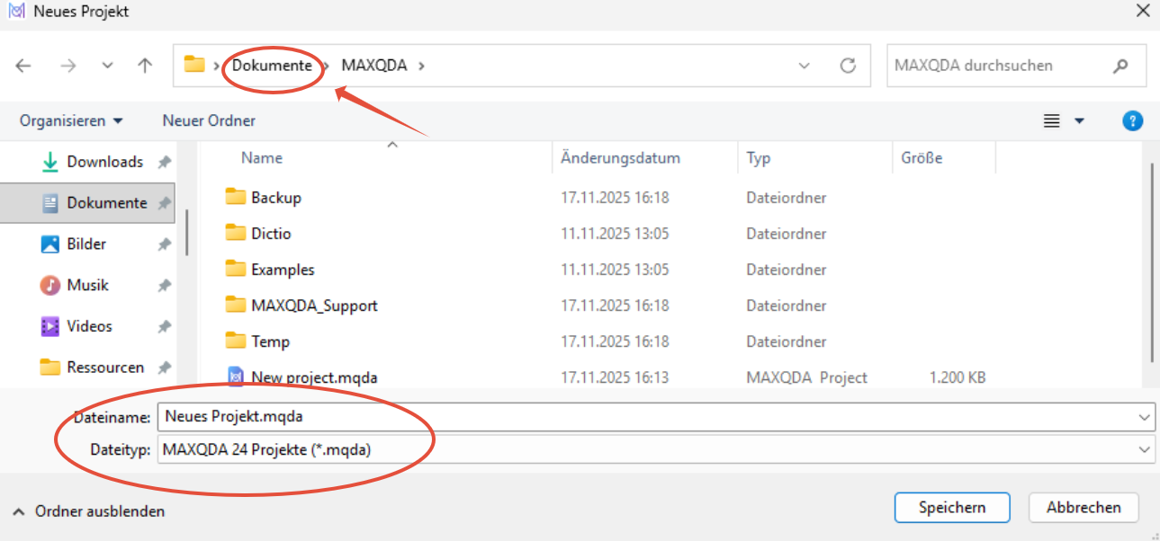Click date 17.11.2025 16:13 of New project

[x=615, y=377]
